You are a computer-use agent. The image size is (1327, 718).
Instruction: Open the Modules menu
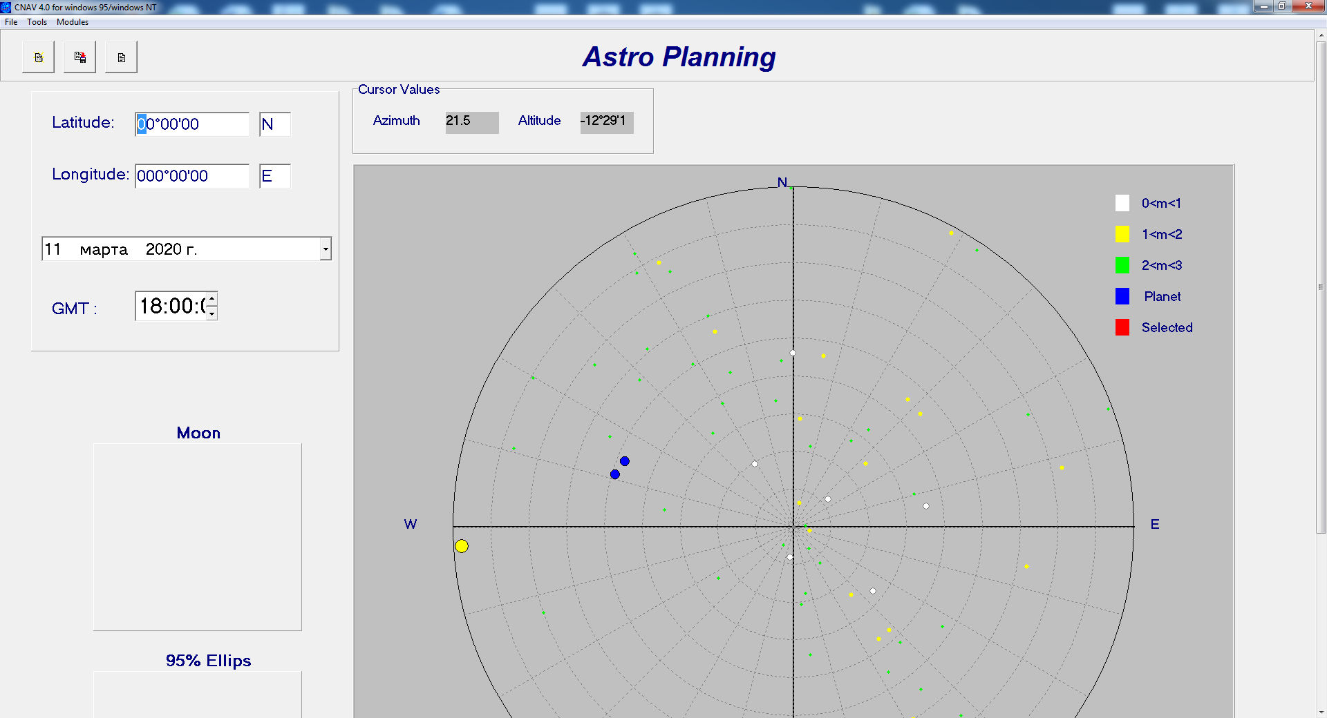[x=73, y=22]
